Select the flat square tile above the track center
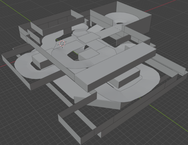The height and width of the screenshot is (145, 188). tap(88, 38)
